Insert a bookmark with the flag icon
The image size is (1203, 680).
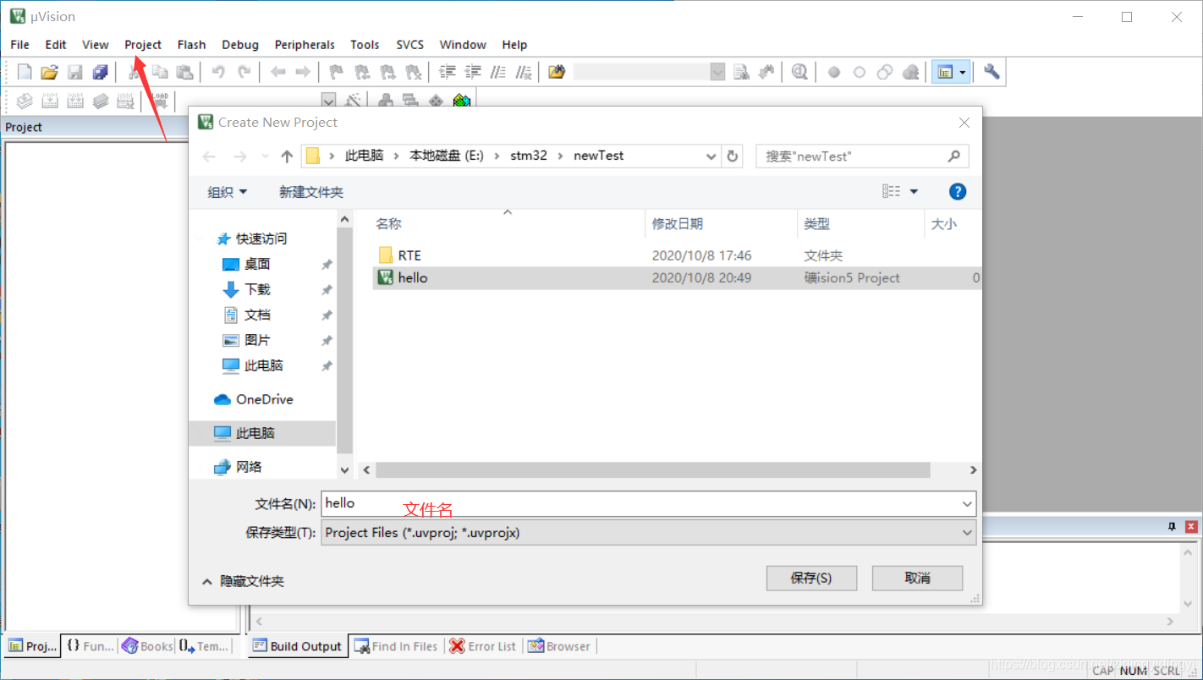[336, 72]
